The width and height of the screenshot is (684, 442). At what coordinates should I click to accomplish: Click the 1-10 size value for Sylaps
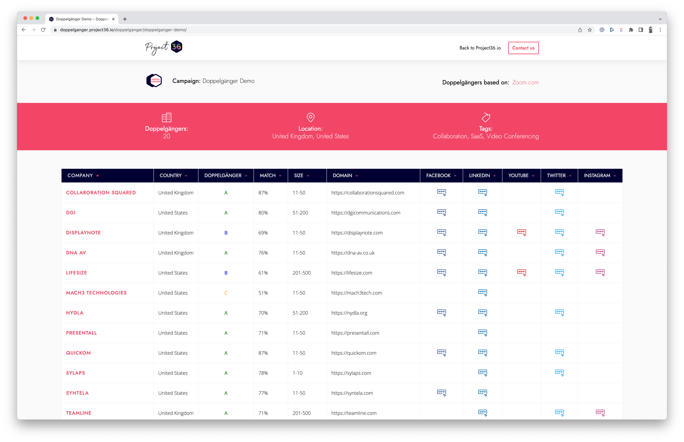pyautogui.click(x=298, y=373)
